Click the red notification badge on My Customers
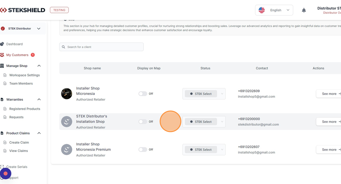This screenshot has height=184, width=341. coord(33,55)
